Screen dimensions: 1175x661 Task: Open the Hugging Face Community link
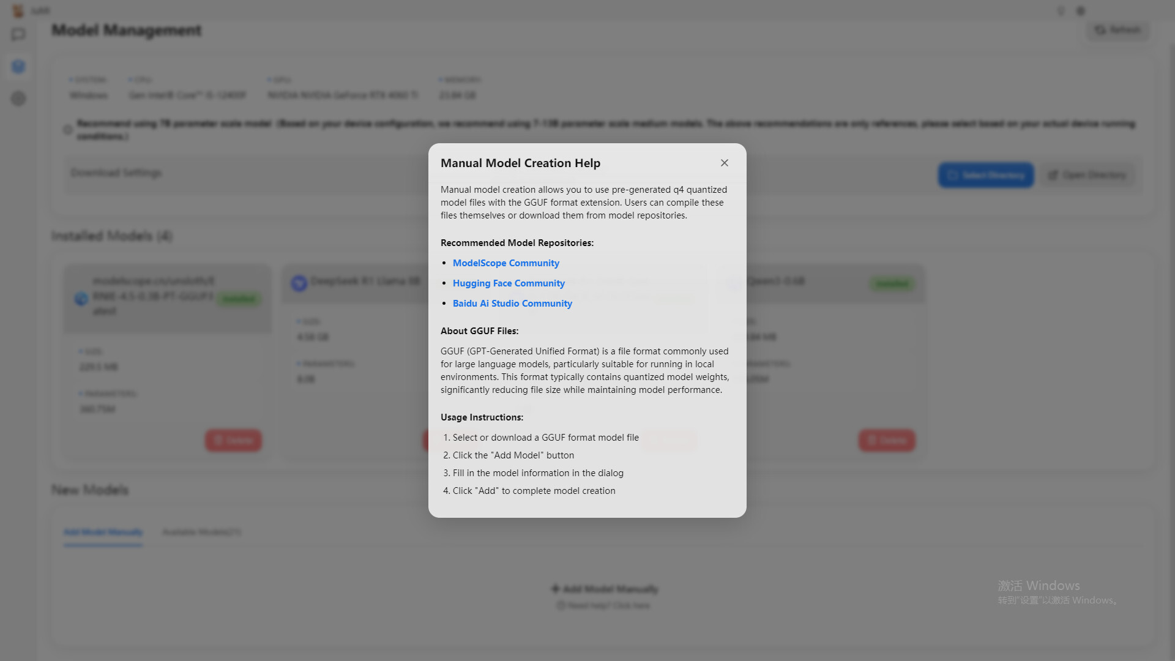click(x=509, y=283)
